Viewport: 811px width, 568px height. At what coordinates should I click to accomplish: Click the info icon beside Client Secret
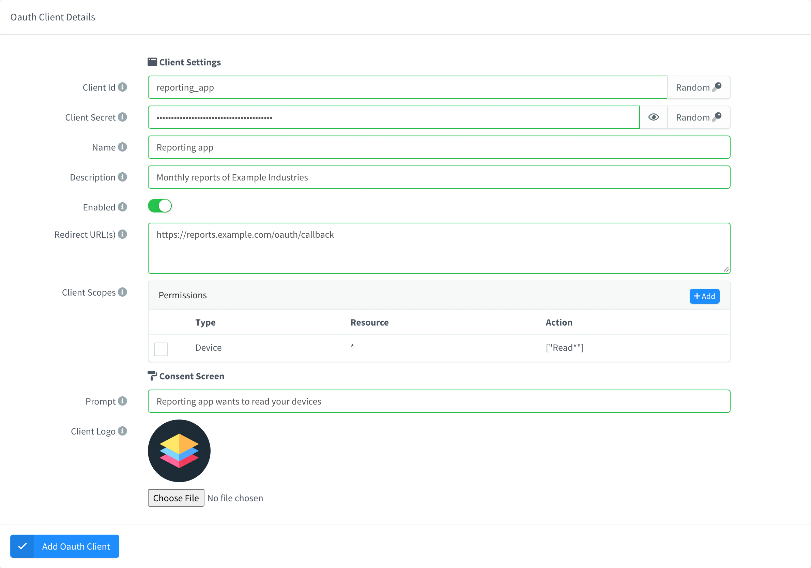coord(122,117)
